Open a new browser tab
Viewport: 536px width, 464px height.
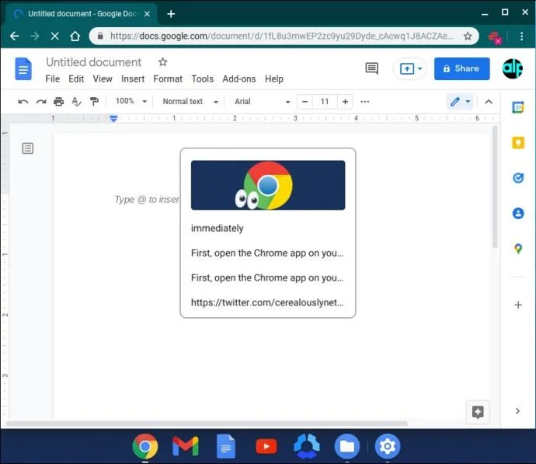pyautogui.click(x=171, y=14)
